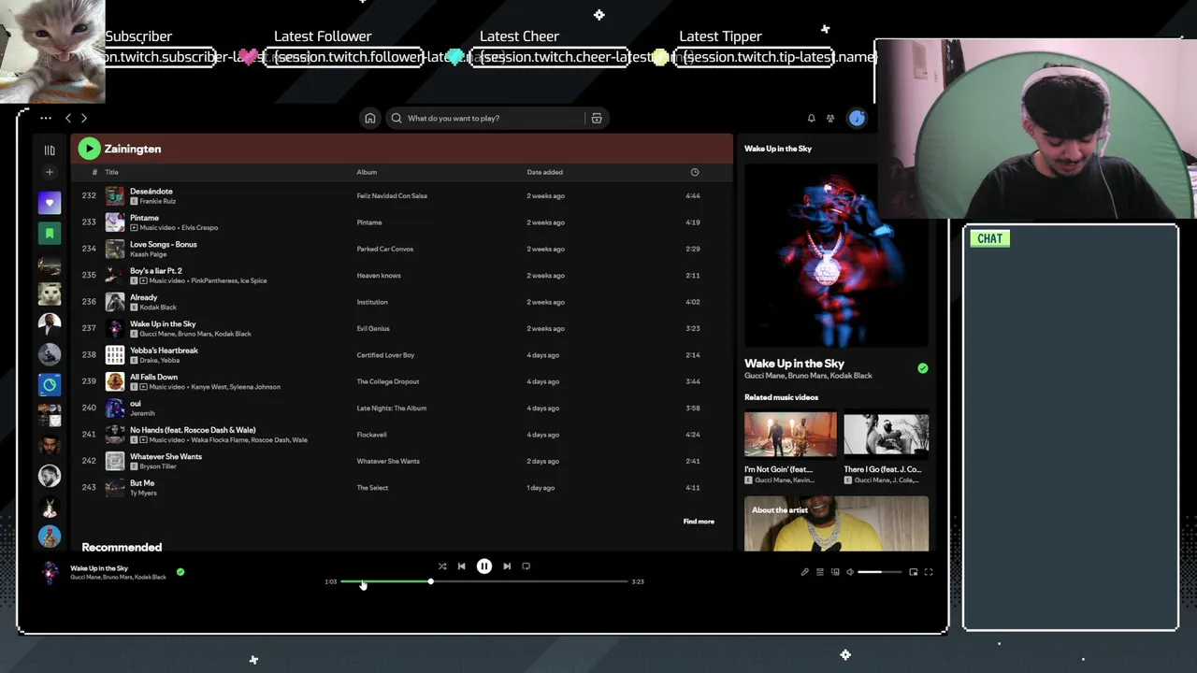Select No Hands track row
The image size is (1197, 673).
401,435
